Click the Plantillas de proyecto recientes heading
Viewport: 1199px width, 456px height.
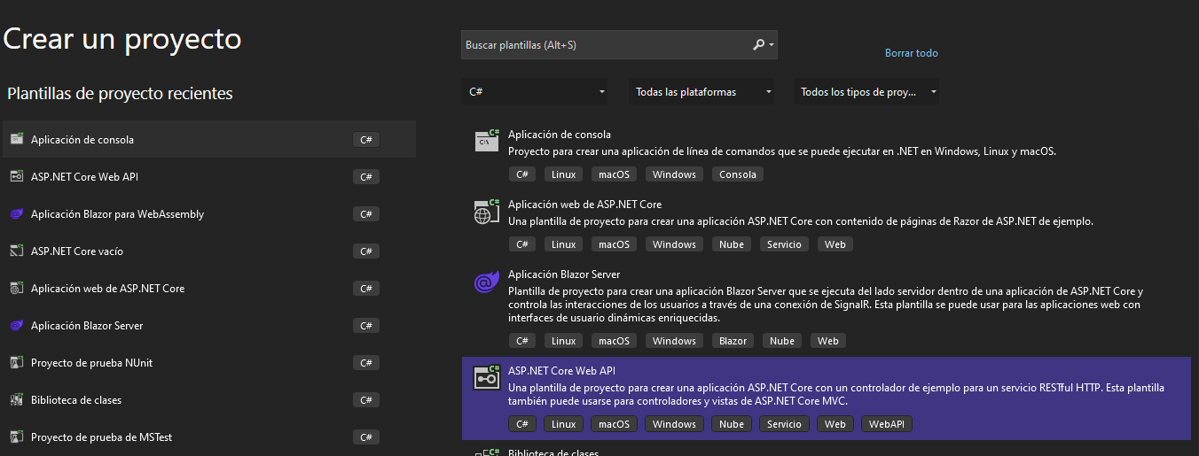tap(120, 93)
